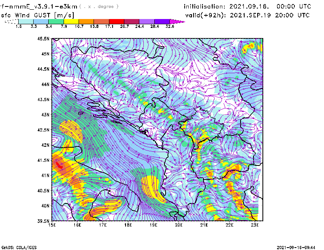Click the red 17.1–20.7 legend swatch

[117, 21]
